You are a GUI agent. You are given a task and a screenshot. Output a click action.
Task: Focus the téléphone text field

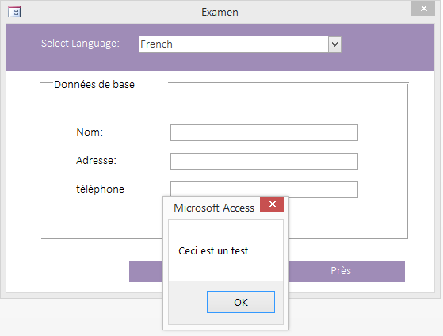click(x=264, y=189)
